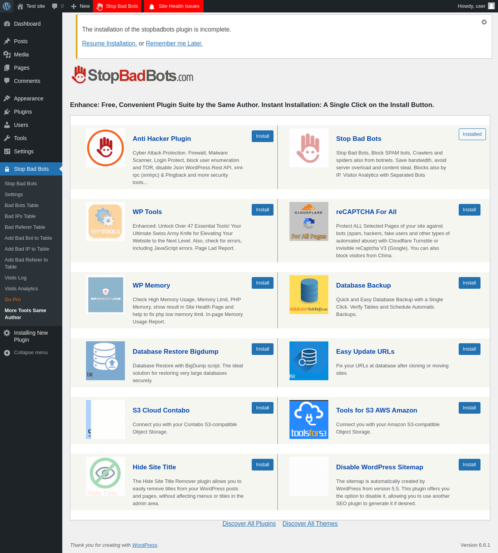The width and height of the screenshot is (498, 553).
Task: Open the S3 Cloud Contabo title link
Action: click(x=161, y=410)
